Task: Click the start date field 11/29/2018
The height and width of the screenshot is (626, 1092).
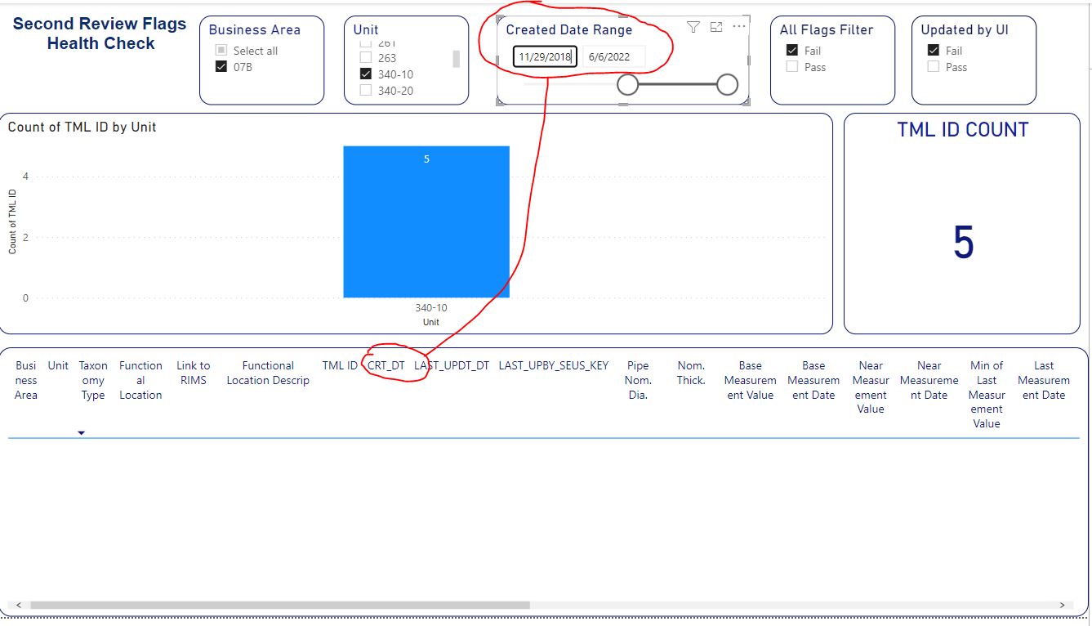Action: pos(545,57)
